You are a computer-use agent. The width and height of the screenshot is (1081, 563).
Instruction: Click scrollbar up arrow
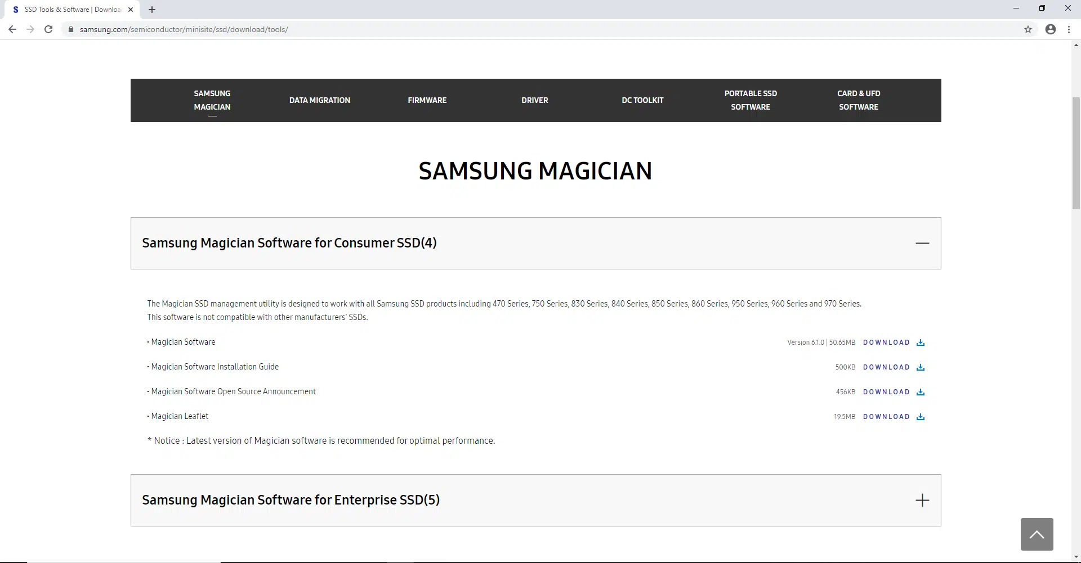tap(1076, 44)
